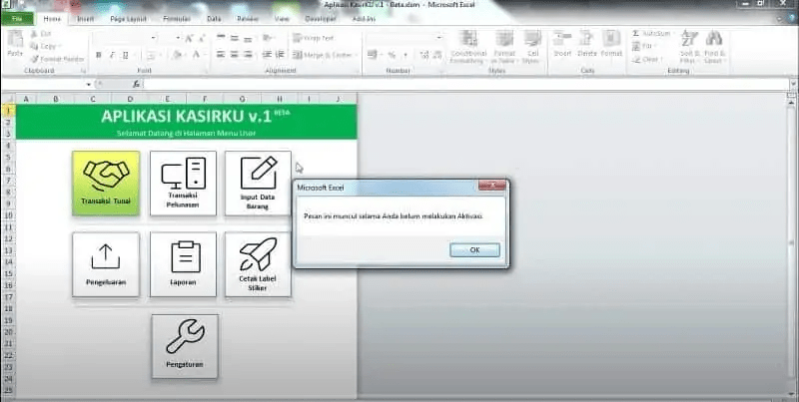Open the Clear dropdown in Editing
Viewport: 799px width, 402px height.
(x=647, y=59)
